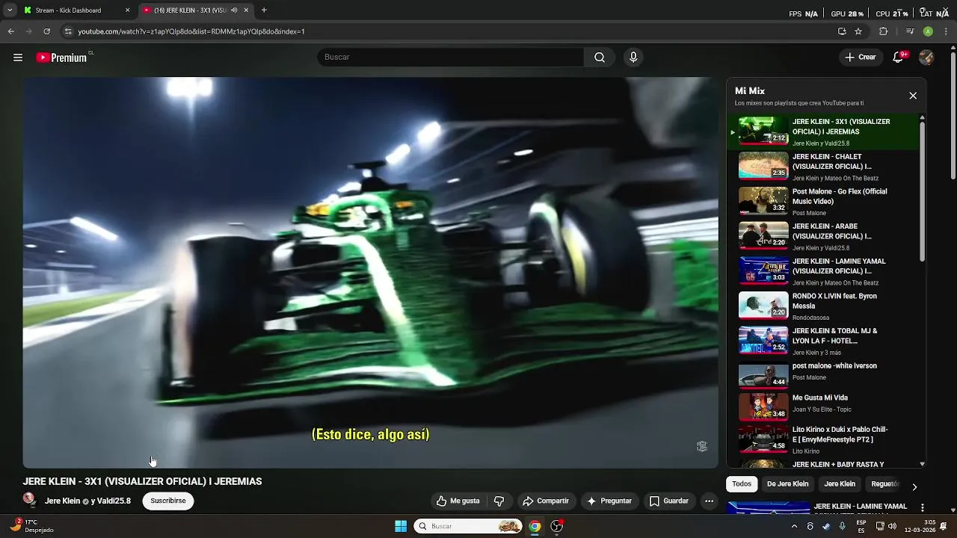Open Chrome from the Windows taskbar
The width and height of the screenshot is (957, 538).
(535, 526)
